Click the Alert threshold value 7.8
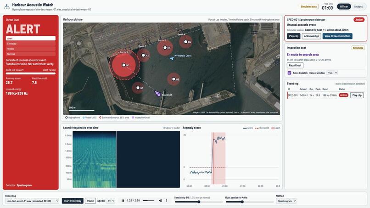The width and height of the screenshot is (370, 208). (34, 83)
